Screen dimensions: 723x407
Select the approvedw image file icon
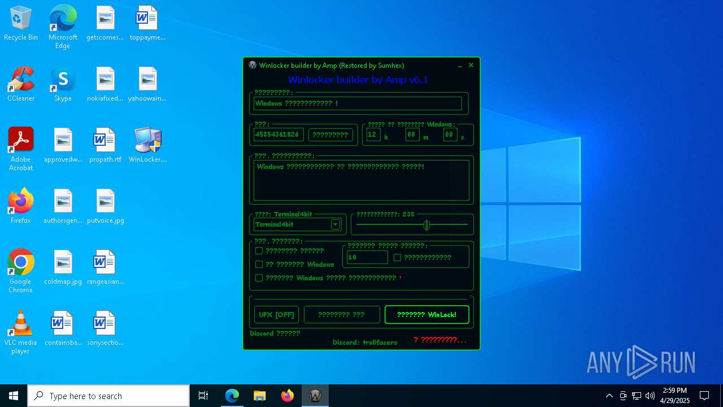pyautogui.click(x=63, y=145)
